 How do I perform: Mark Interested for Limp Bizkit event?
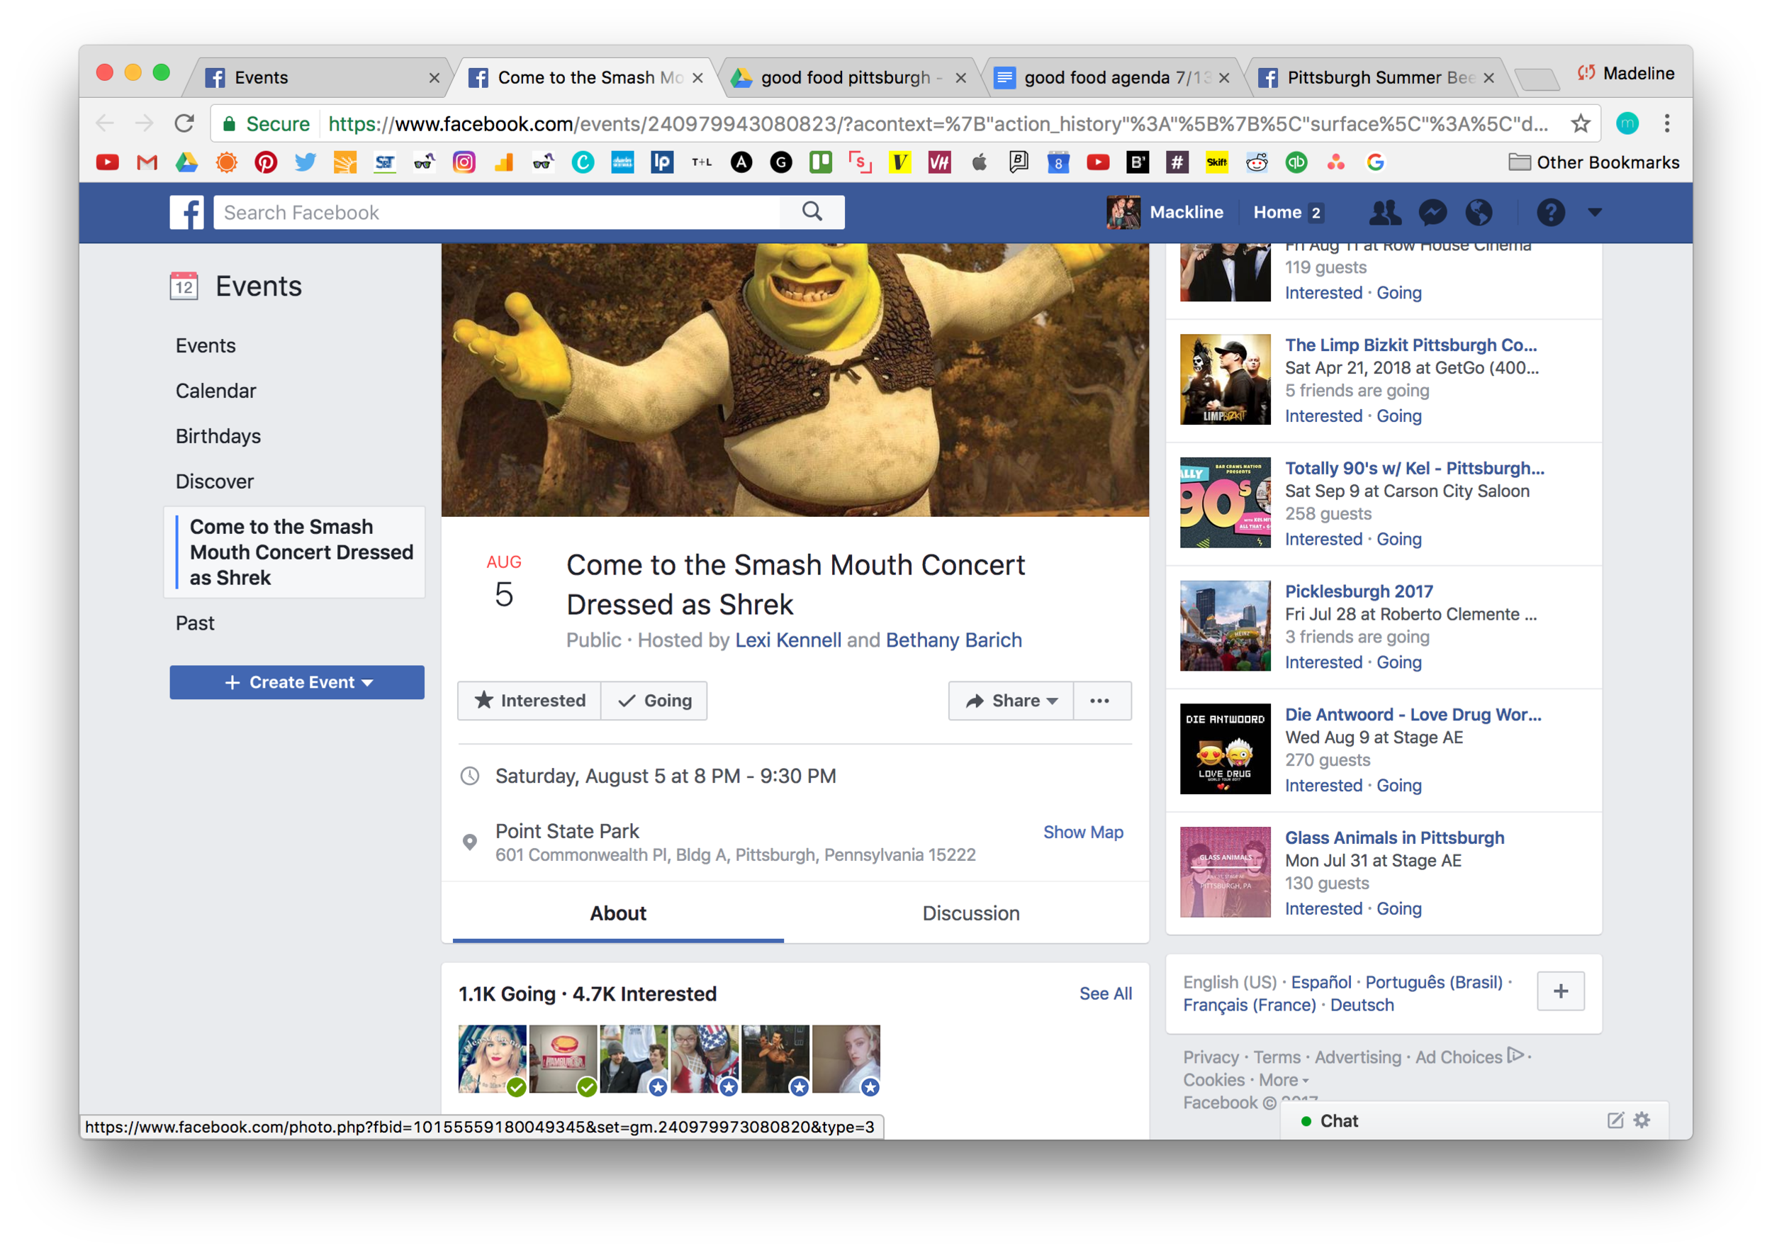(1323, 416)
